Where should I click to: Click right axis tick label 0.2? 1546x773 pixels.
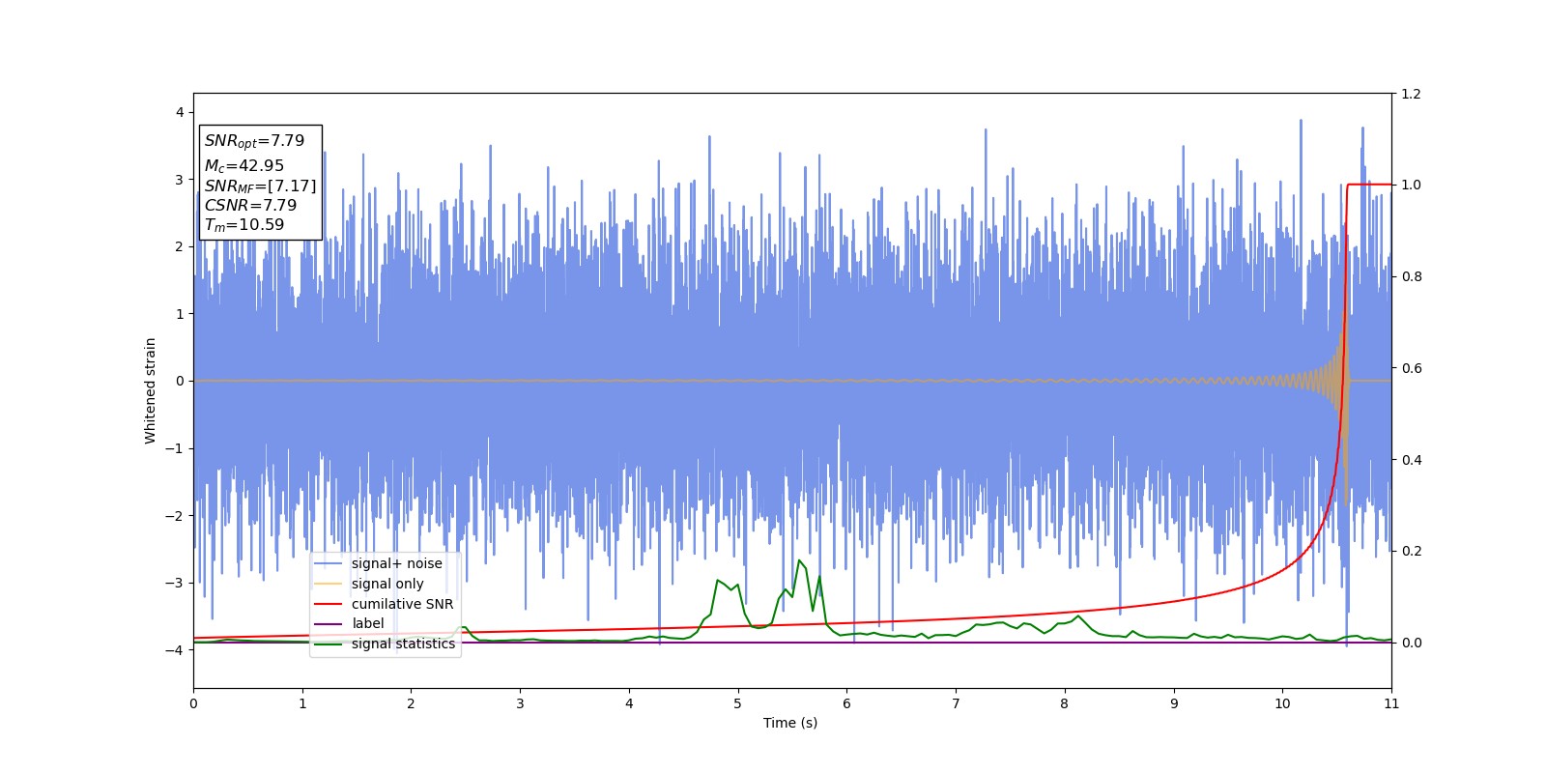(1411, 551)
